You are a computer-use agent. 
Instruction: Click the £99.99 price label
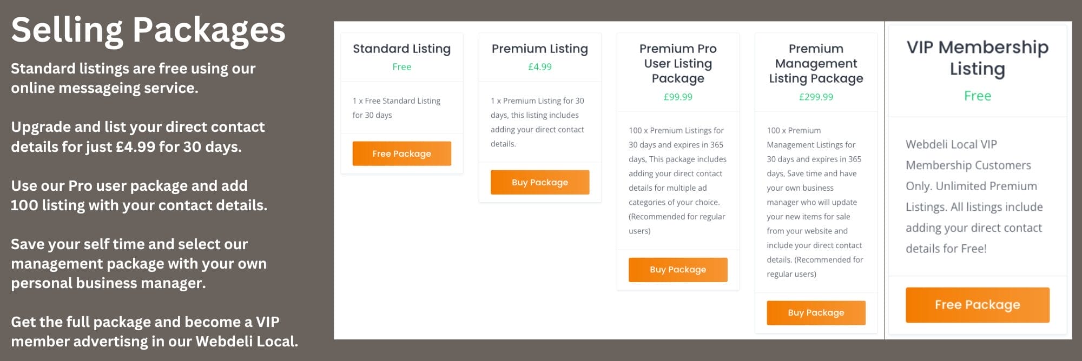(x=678, y=97)
